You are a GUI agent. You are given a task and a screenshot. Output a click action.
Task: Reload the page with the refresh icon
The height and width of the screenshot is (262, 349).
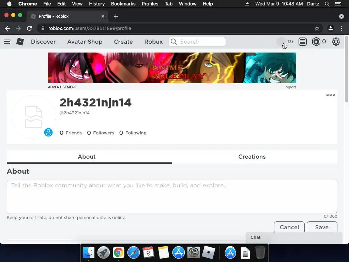point(29,28)
